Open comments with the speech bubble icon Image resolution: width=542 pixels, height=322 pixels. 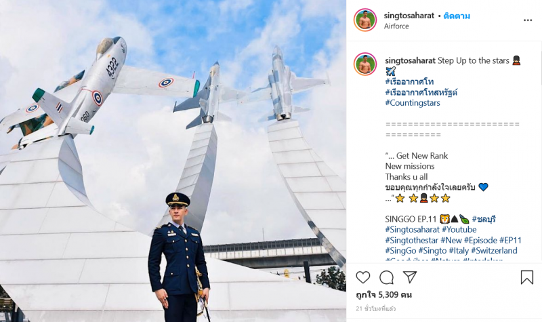pyautogui.click(x=386, y=277)
